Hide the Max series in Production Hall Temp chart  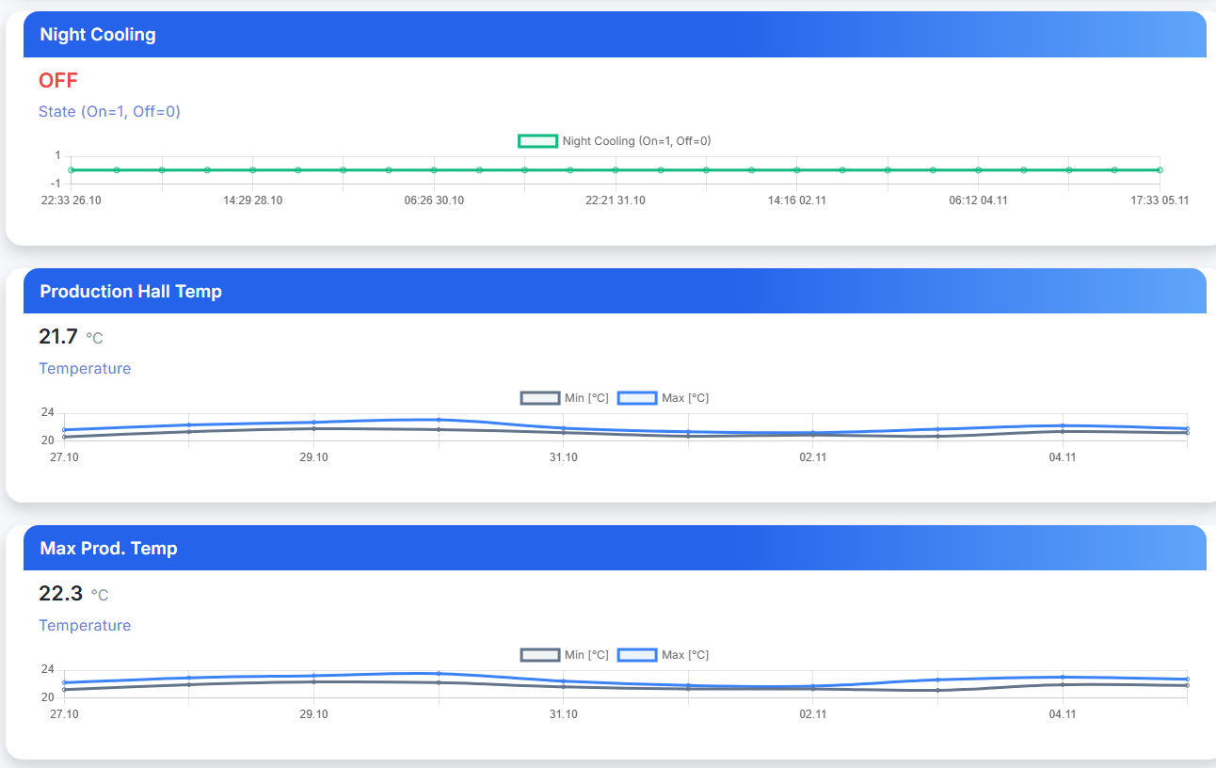(x=637, y=398)
